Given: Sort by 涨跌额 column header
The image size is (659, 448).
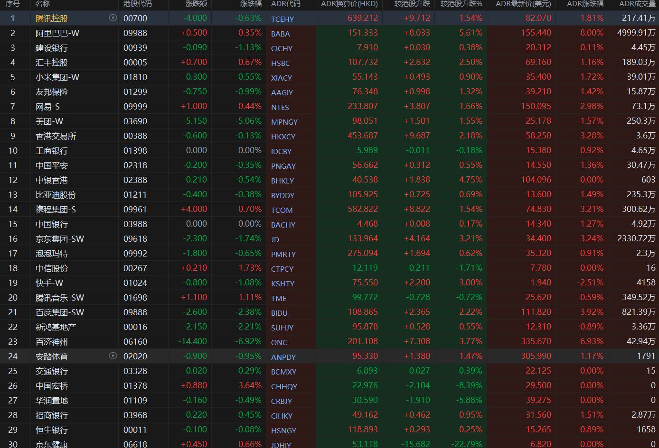Looking at the screenshot, I should 196,4.
